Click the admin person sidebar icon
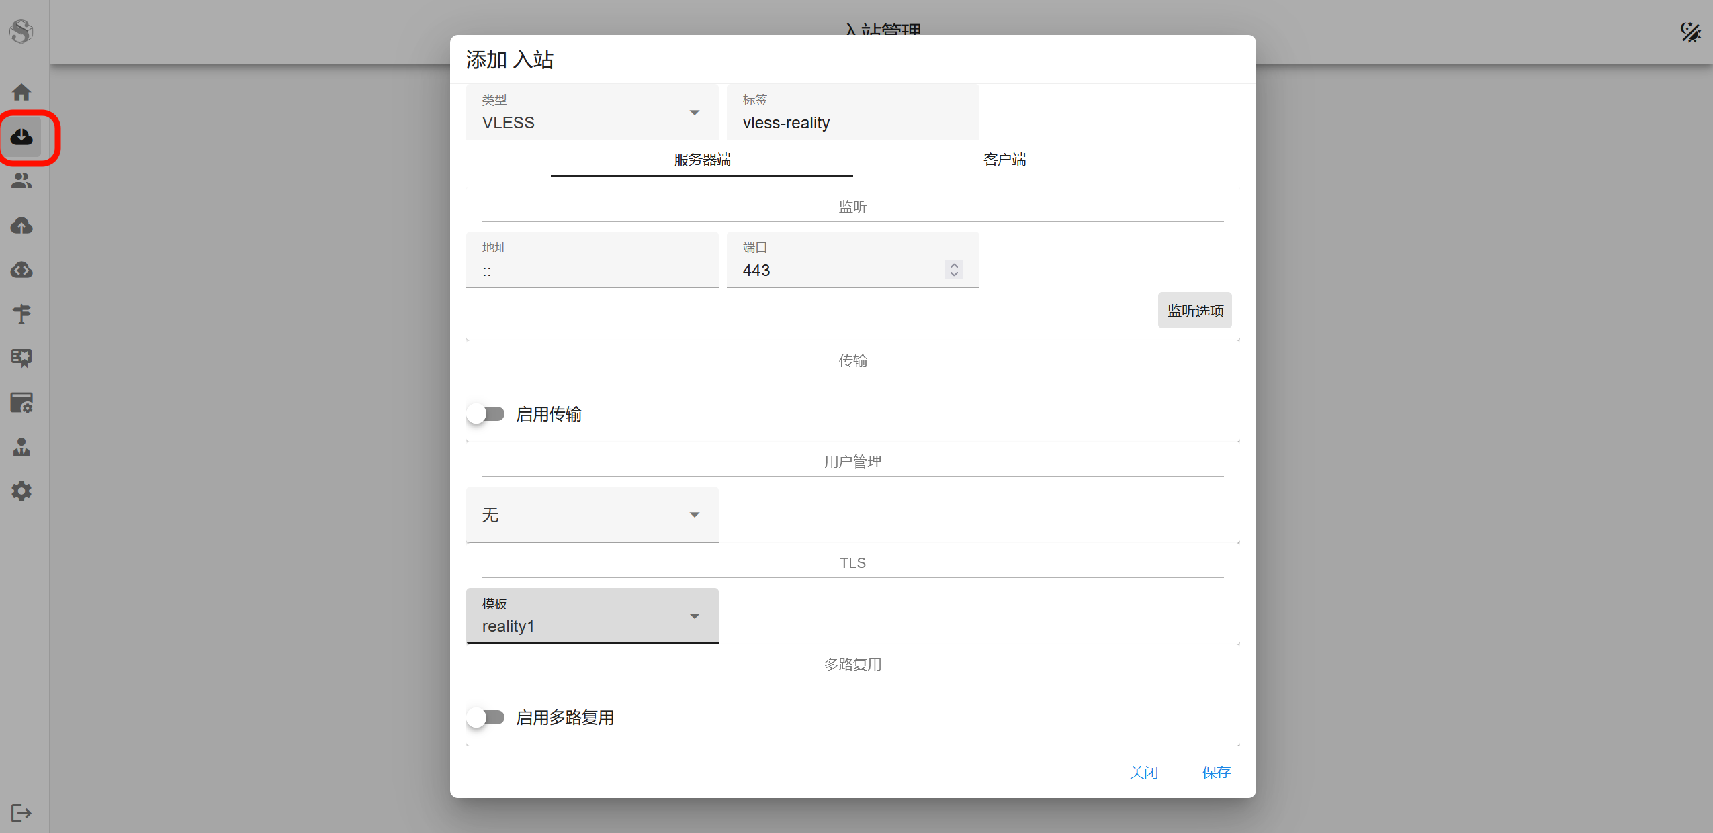Image resolution: width=1713 pixels, height=833 pixels. coord(21,446)
